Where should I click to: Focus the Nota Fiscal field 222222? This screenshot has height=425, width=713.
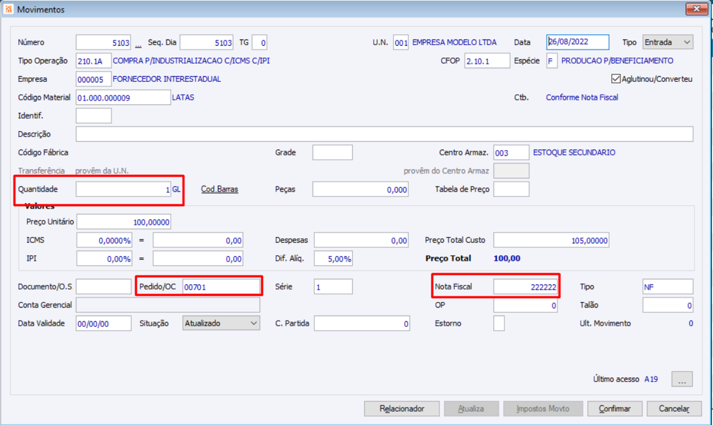525,287
